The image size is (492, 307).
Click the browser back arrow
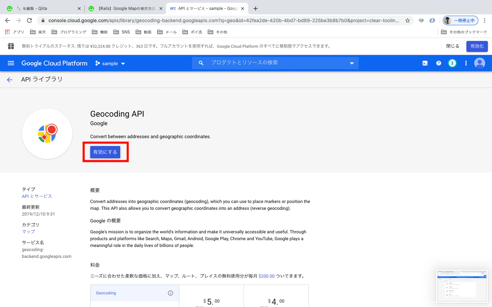coord(8,20)
